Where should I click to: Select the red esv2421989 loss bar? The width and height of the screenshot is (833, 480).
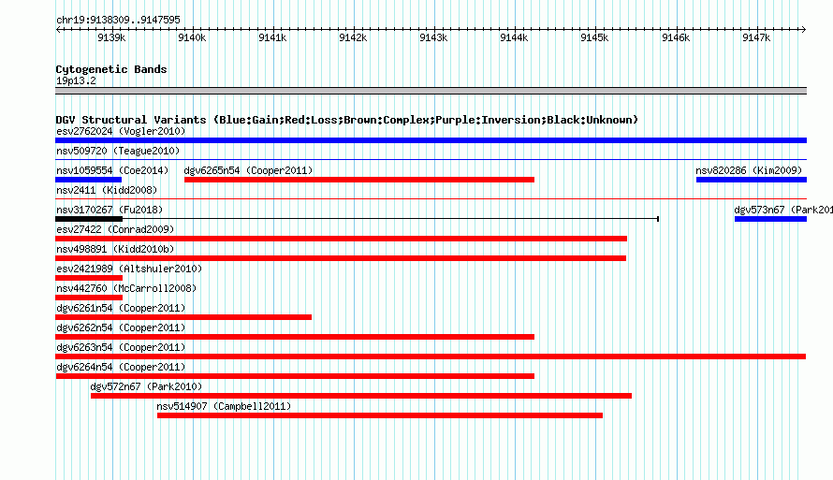coord(89,278)
